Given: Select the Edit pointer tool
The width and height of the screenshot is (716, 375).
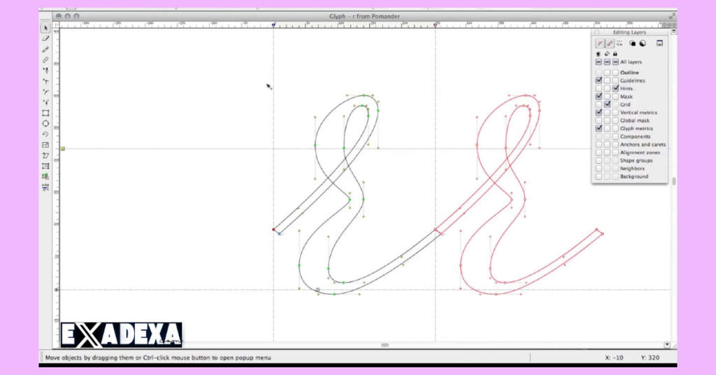Looking at the screenshot, I should 45,28.
